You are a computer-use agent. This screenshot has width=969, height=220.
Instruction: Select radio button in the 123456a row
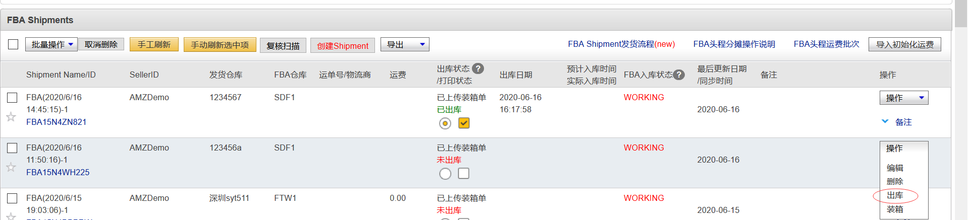tap(445, 174)
